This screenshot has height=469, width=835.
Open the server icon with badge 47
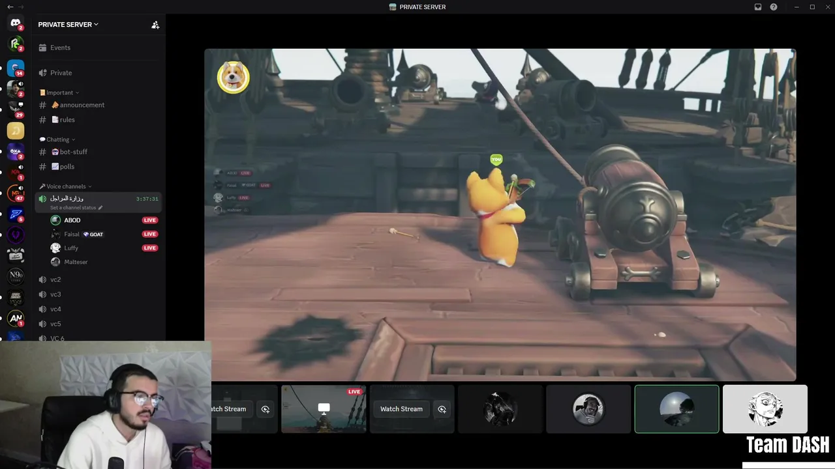16,193
